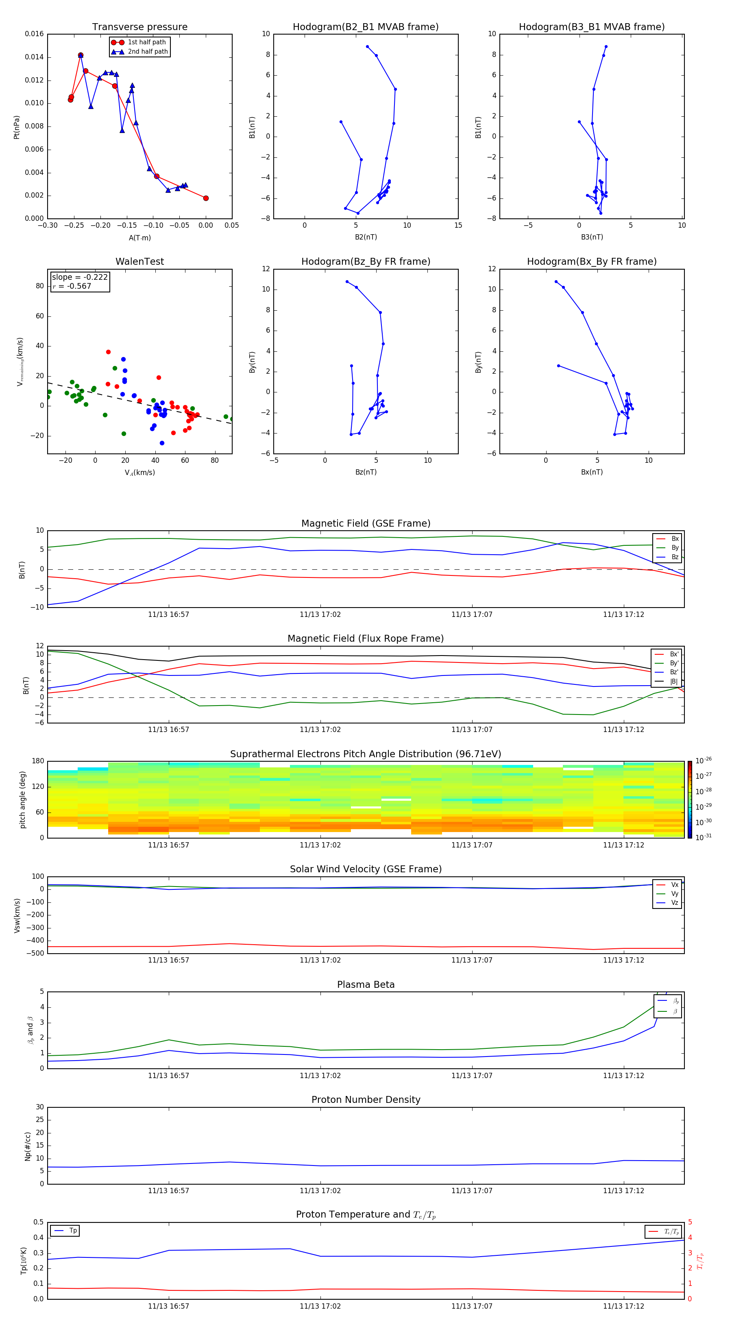This screenshot has height=1342, width=732.
Task: Select the '2nd half path' legend entry
Action: (x=139, y=52)
